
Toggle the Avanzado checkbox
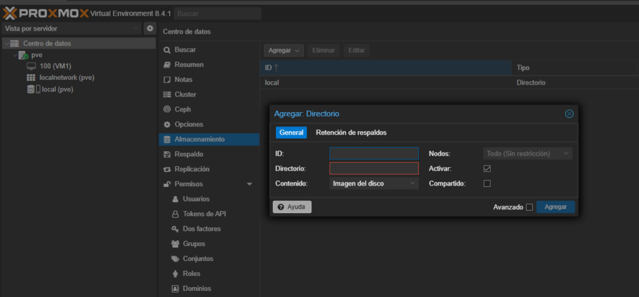coord(529,207)
